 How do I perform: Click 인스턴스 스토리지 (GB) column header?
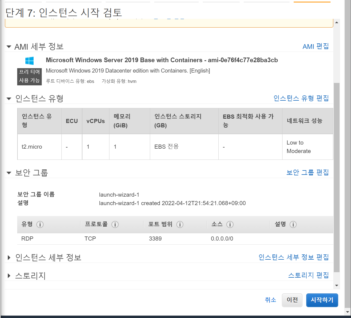pos(184,121)
